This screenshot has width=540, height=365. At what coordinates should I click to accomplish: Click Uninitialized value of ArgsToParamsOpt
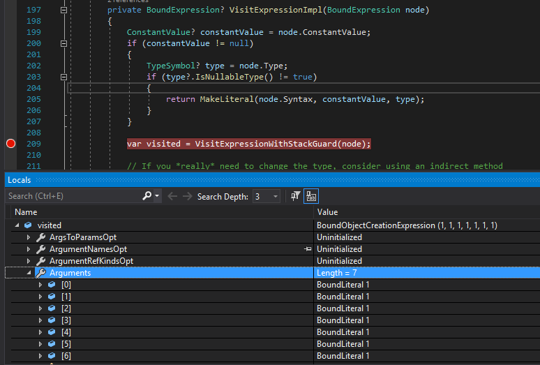tap(339, 237)
